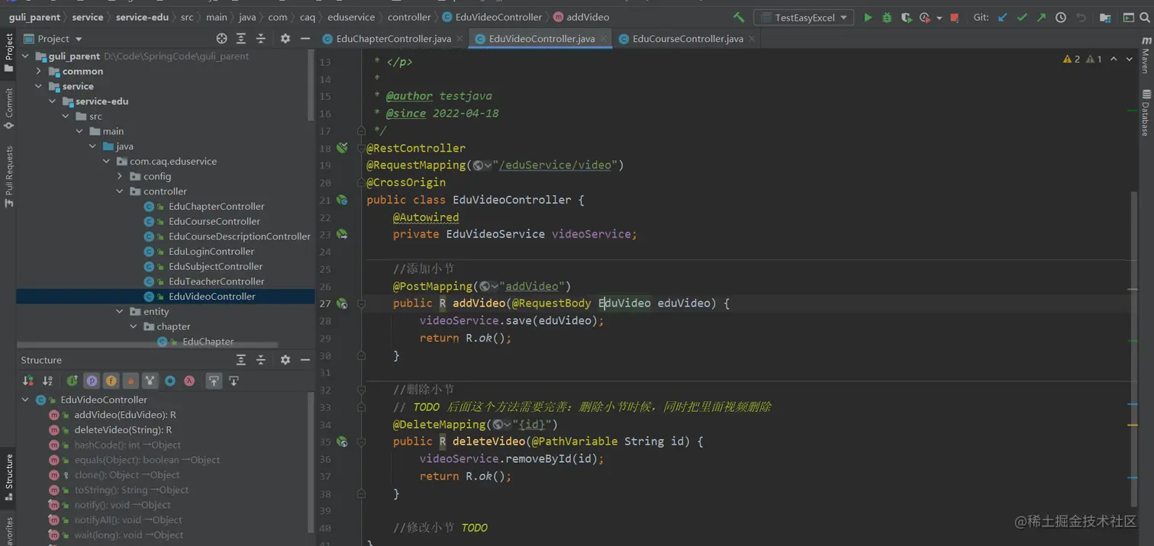Hide the Project panel with minus icon
Image resolution: width=1154 pixels, height=546 pixels.
tap(305, 38)
